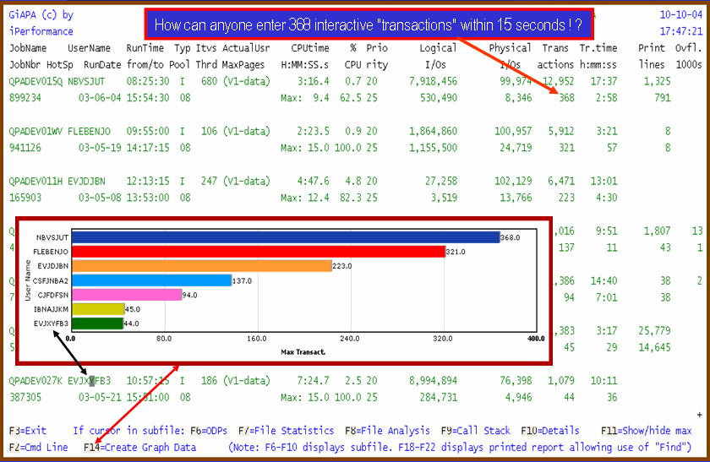Viewport: 710px width, 462px height.
Task: Click the 368 max transactions value
Action: 565,98
